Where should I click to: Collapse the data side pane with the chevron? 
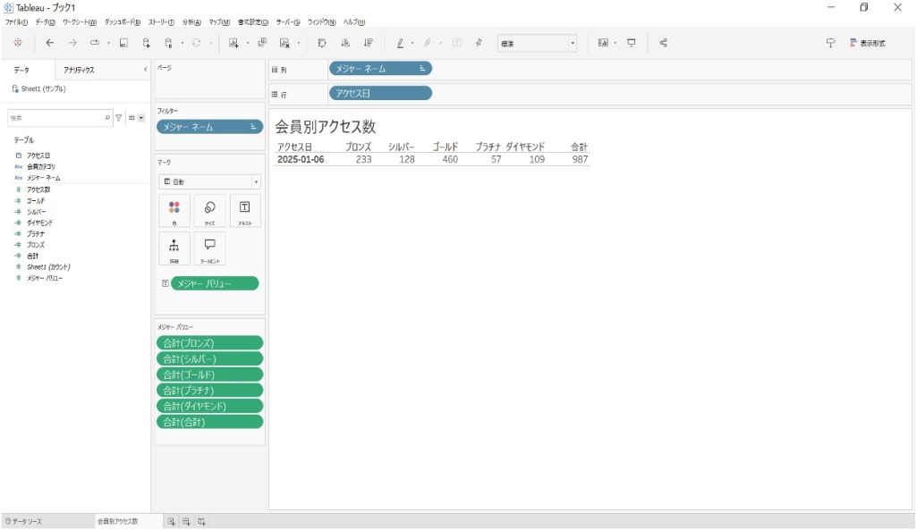click(x=145, y=70)
